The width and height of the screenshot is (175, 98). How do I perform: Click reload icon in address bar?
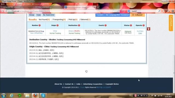click(x=118, y=11)
